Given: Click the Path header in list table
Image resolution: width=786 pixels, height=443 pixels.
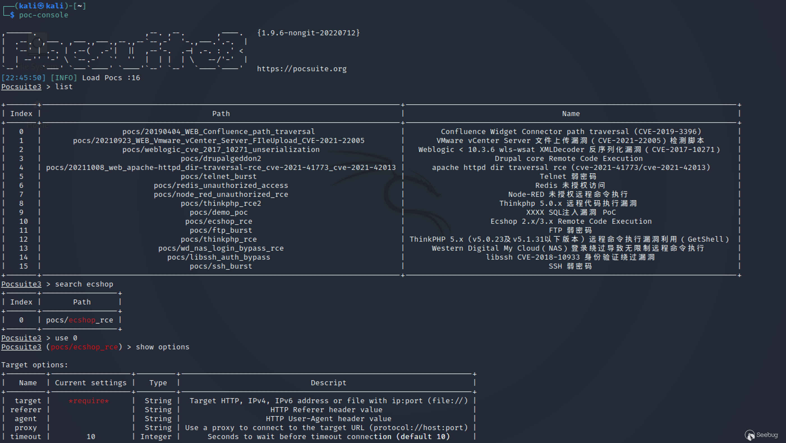Looking at the screenshot, I should click(x=220, y=114).
